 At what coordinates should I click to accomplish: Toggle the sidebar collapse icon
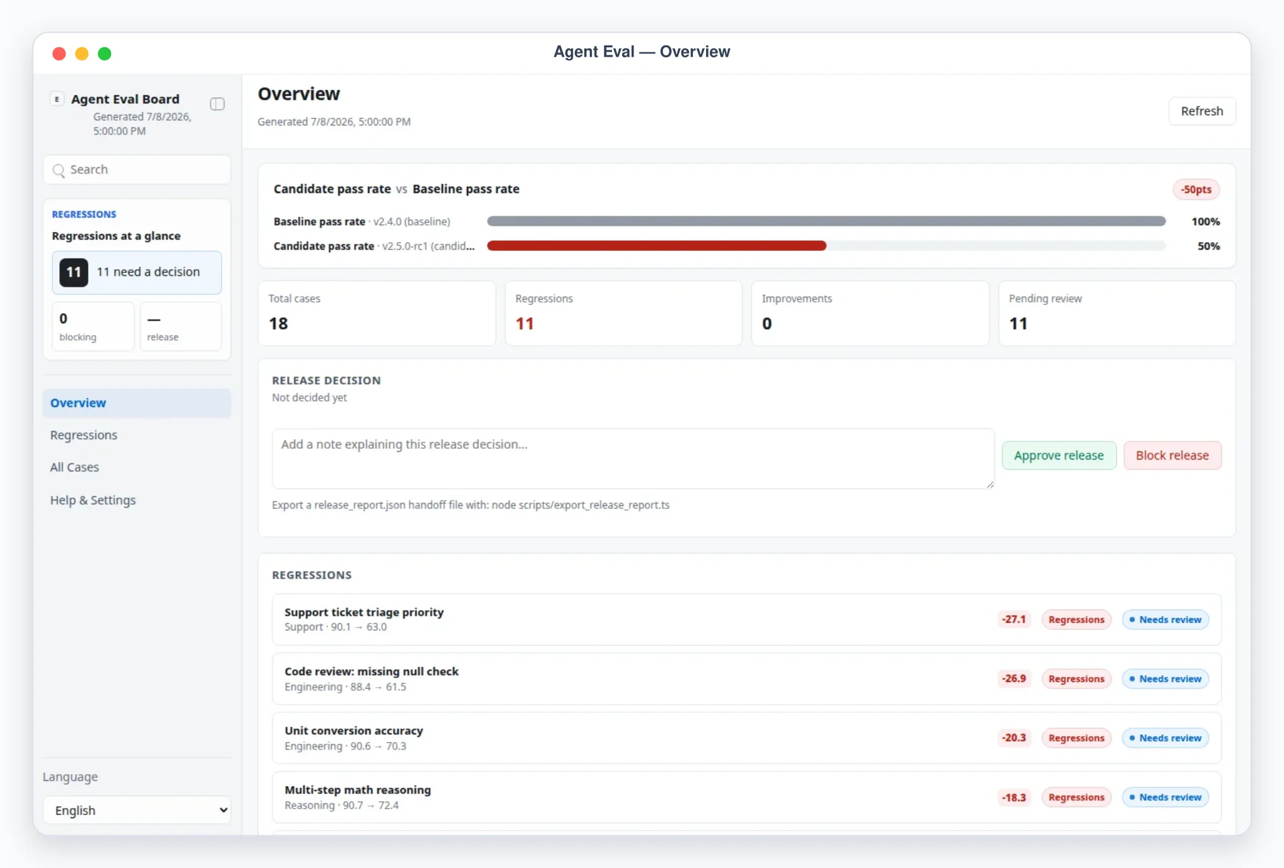[217, 104]
